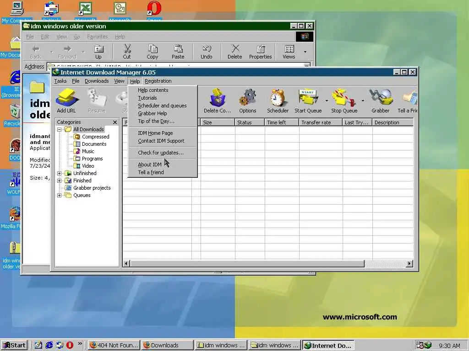469x351 pixels.
Task: Click the Start Queue icon
Action: click(x=308, y=101)
